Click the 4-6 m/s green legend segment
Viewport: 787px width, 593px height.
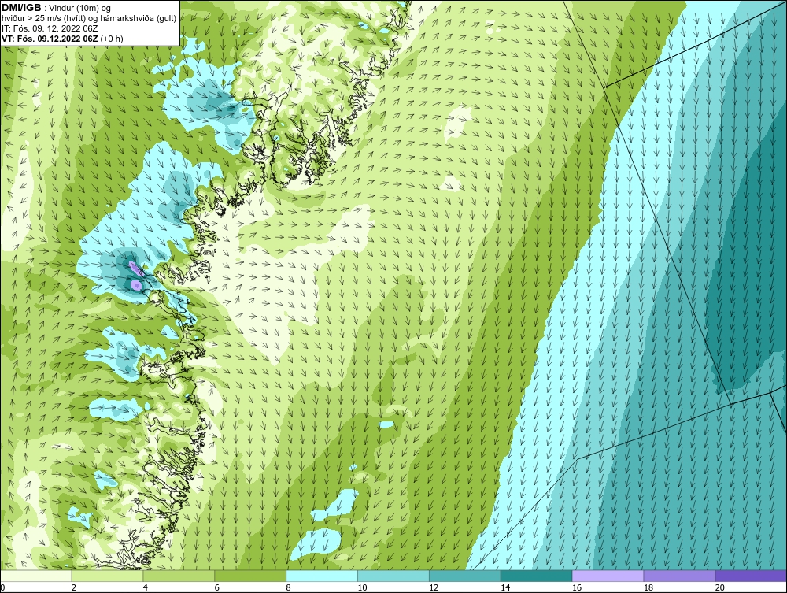click(x=179, y=576)
